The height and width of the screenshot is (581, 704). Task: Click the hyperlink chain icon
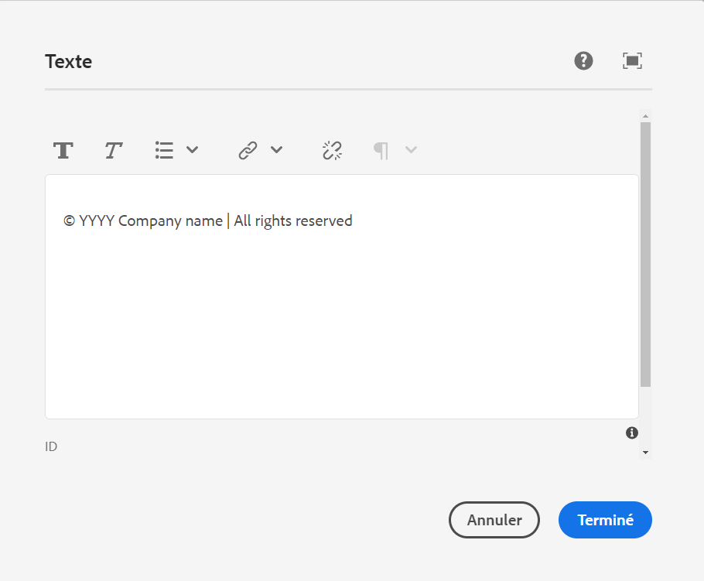coord(248,150)
